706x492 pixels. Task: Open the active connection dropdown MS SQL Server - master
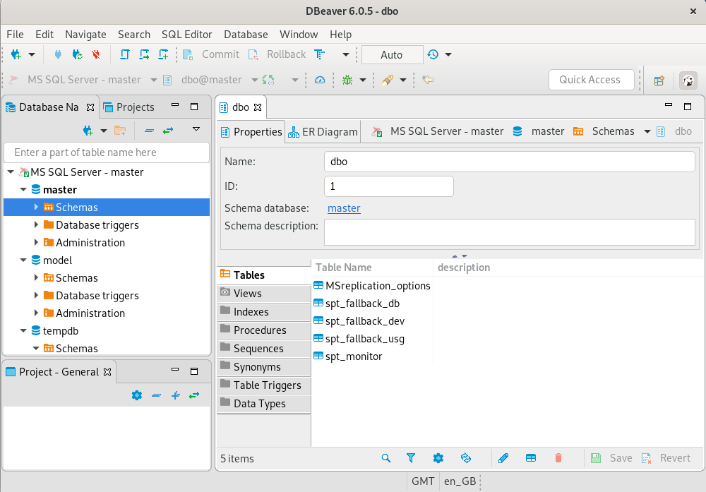click(x=153, y=80)
